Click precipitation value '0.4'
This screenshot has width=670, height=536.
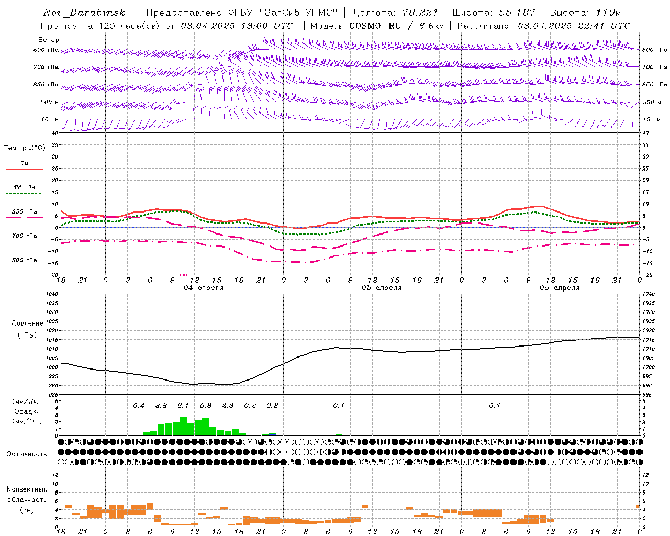139,406
